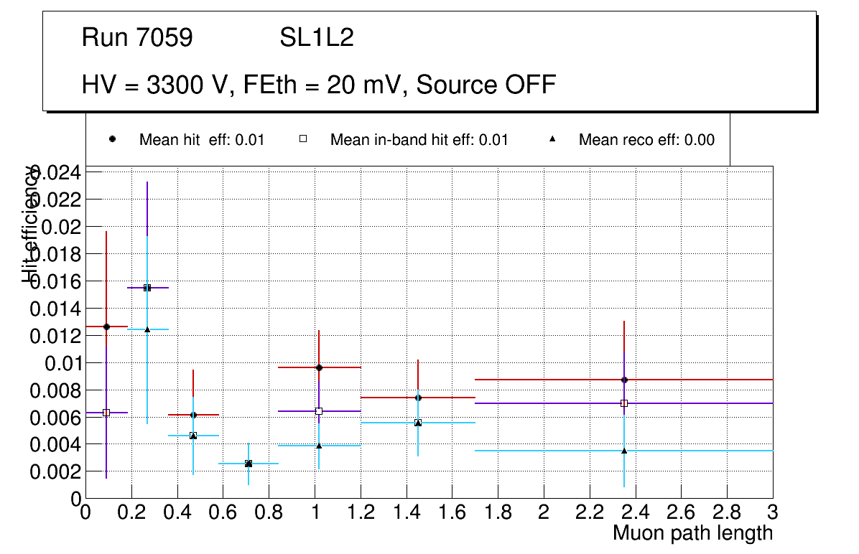Click the 'Run 7059' title text
The height and width of the screenshot is (554, 859).
click(137, 38)
